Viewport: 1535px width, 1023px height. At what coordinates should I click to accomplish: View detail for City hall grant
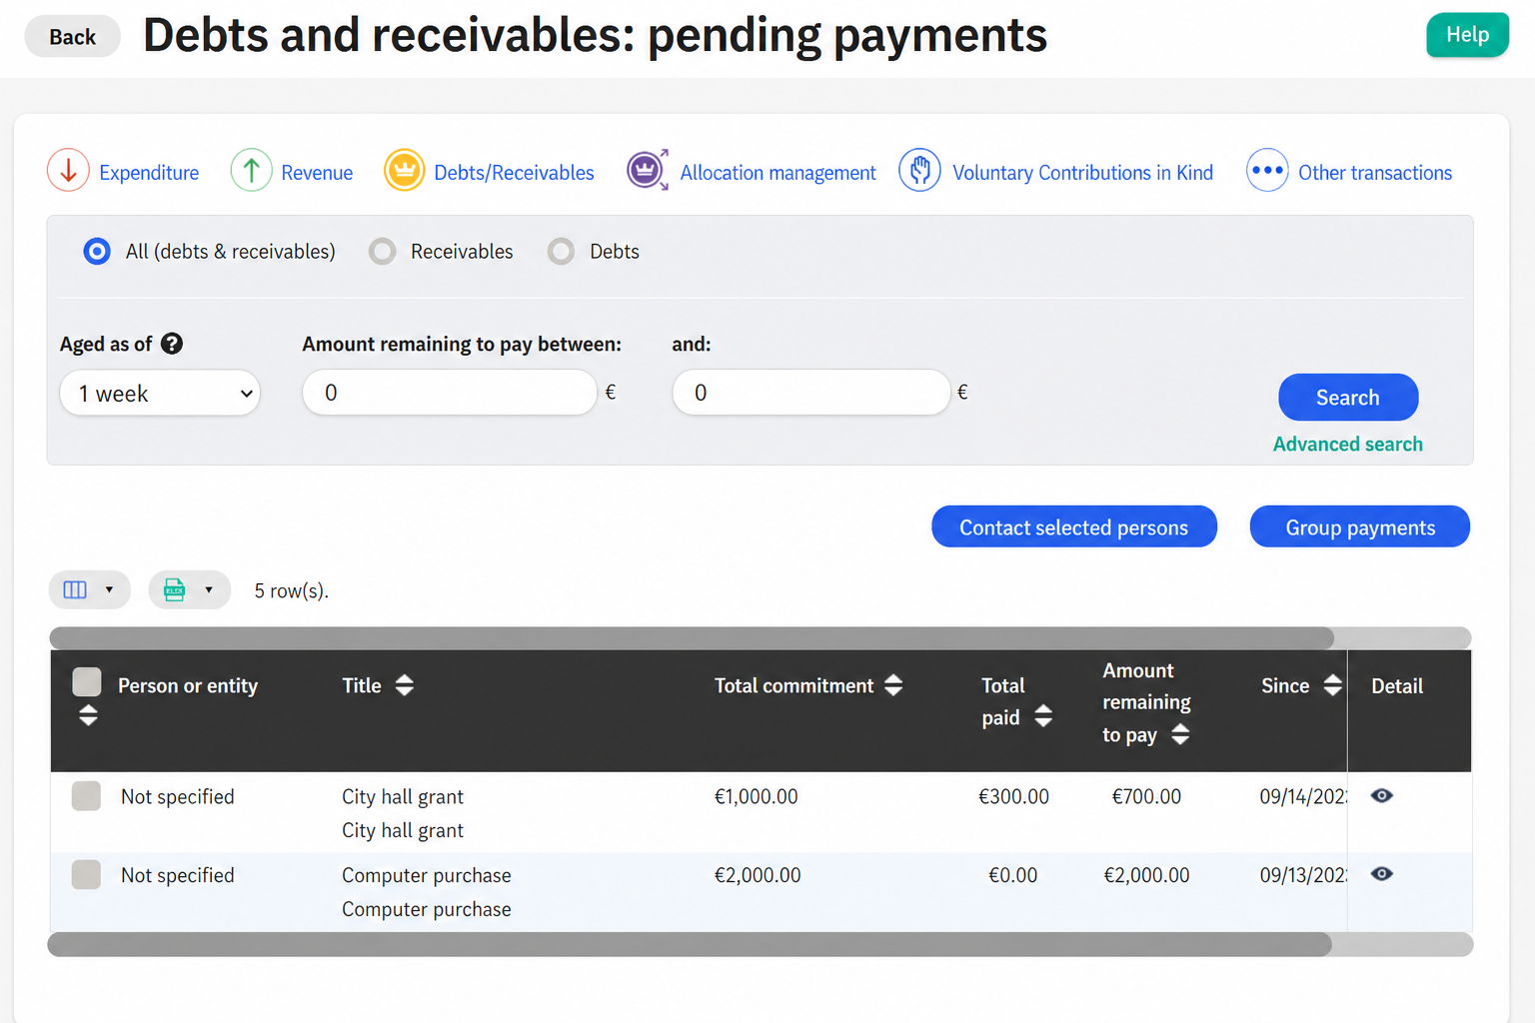tap(1382, 795)
